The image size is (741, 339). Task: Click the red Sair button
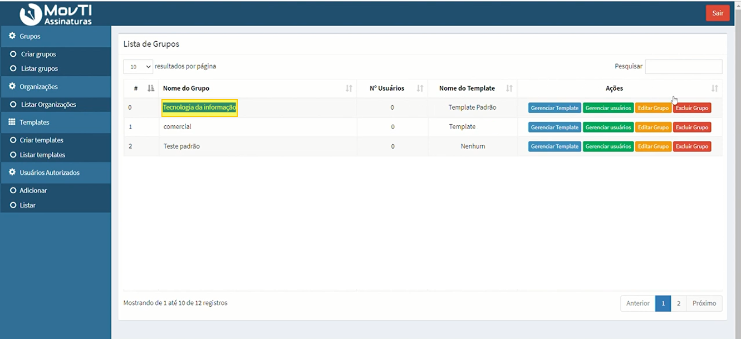click(x=718, y=13)
